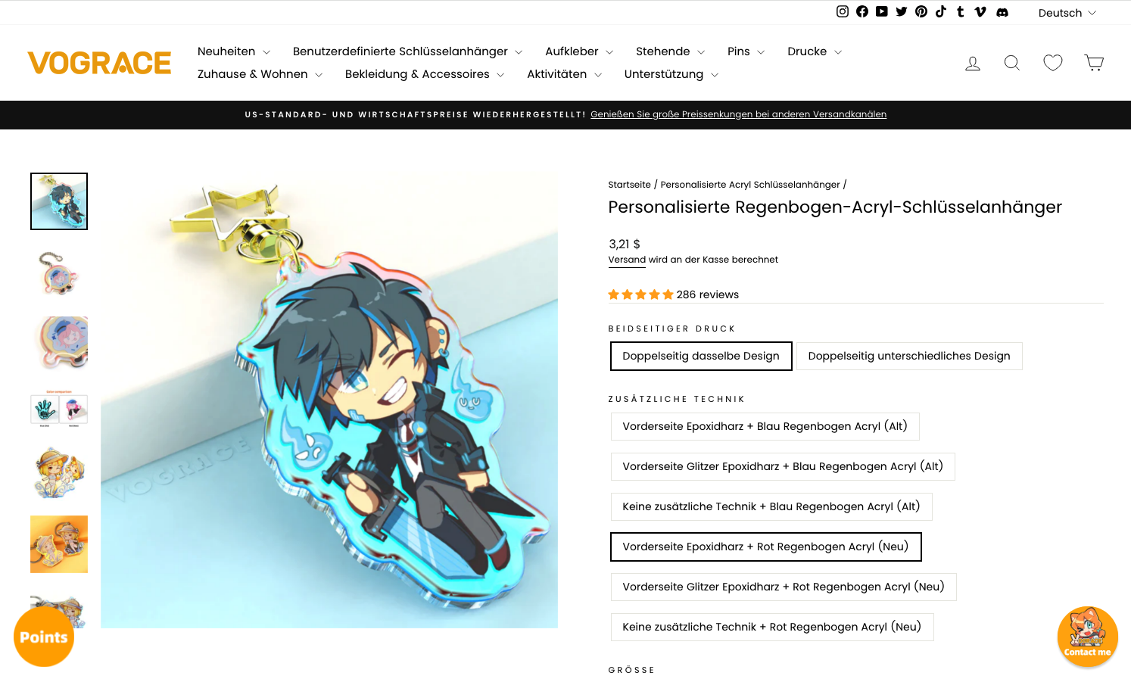Open the search magnifier icon
Image resolution: width=1131 pixels, height=679 pixels.
point(1012,63)
